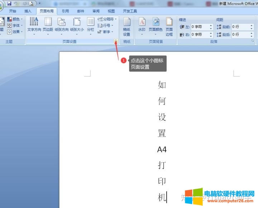Viewport: 258px width, 208px height.
Task: Click the left indent (左) input field
Action: [x=199, y=27]
